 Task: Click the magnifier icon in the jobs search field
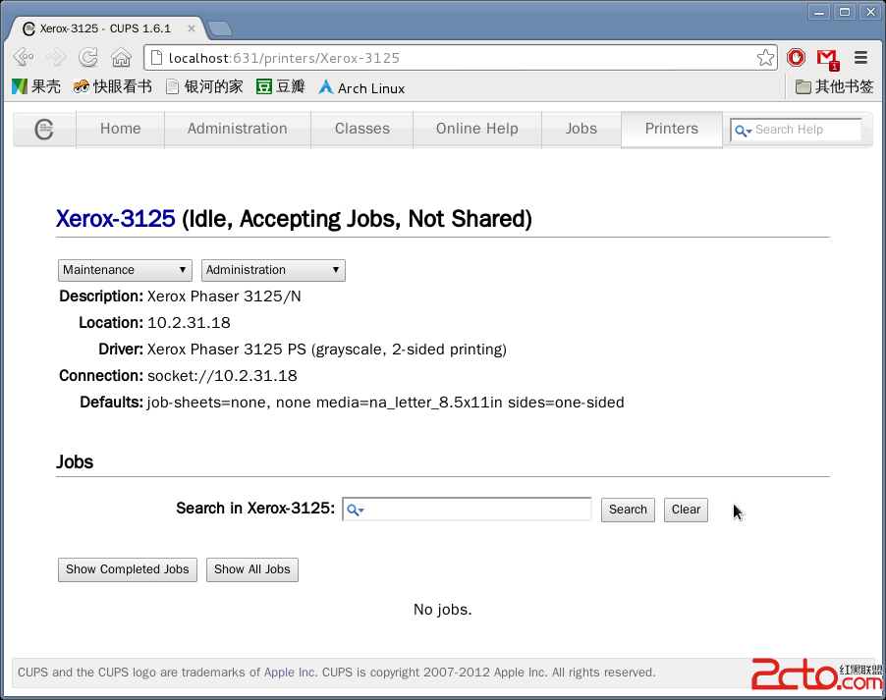click(355, 510)
